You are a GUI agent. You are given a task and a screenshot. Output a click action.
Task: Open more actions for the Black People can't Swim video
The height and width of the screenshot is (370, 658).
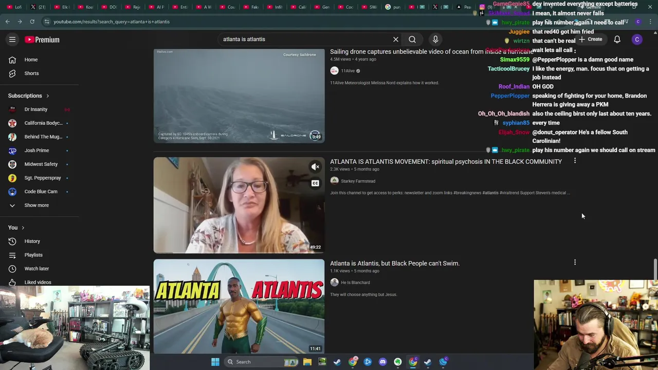(575, 263)
